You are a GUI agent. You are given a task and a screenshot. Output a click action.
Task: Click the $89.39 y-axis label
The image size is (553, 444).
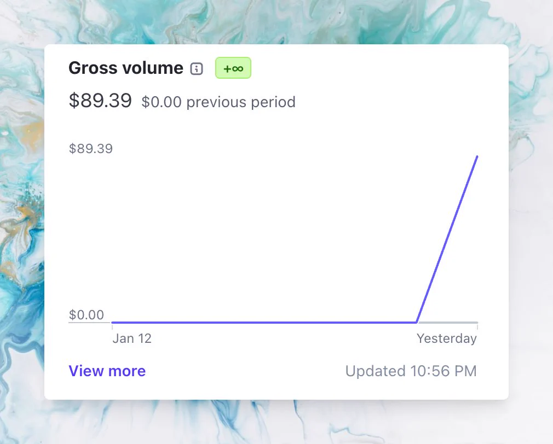point(91,149)
